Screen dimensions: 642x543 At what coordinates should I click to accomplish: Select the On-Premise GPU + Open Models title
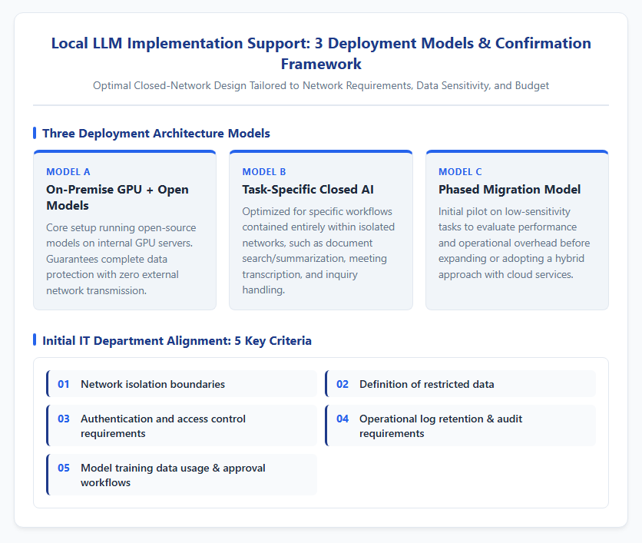pyautogui.click(x=117, y=197)
